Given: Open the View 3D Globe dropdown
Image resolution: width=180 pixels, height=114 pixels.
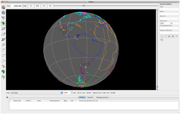Looking at the screenshot, I should click(37, 93).
